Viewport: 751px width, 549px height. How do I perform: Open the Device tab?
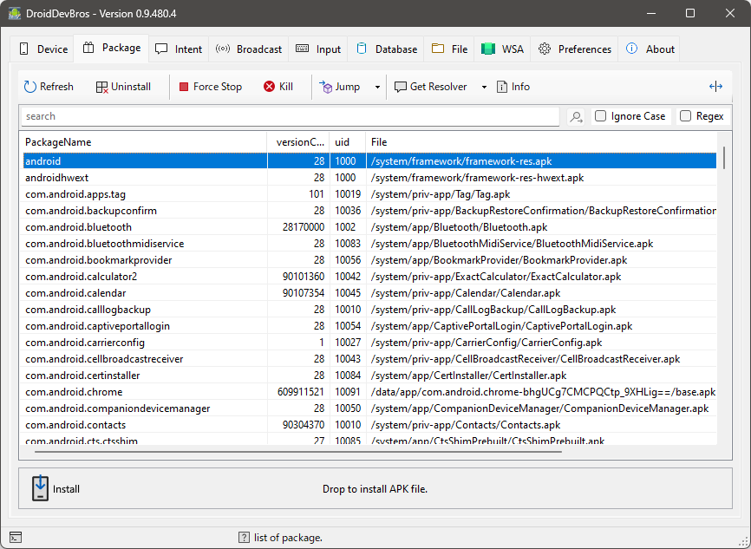click(43, 49)
